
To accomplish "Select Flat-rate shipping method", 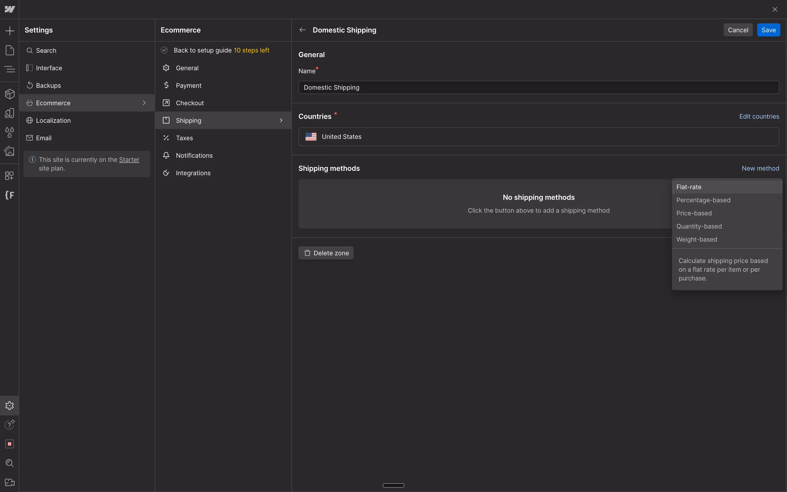I will pyautogui.click(x=689, y=187).
